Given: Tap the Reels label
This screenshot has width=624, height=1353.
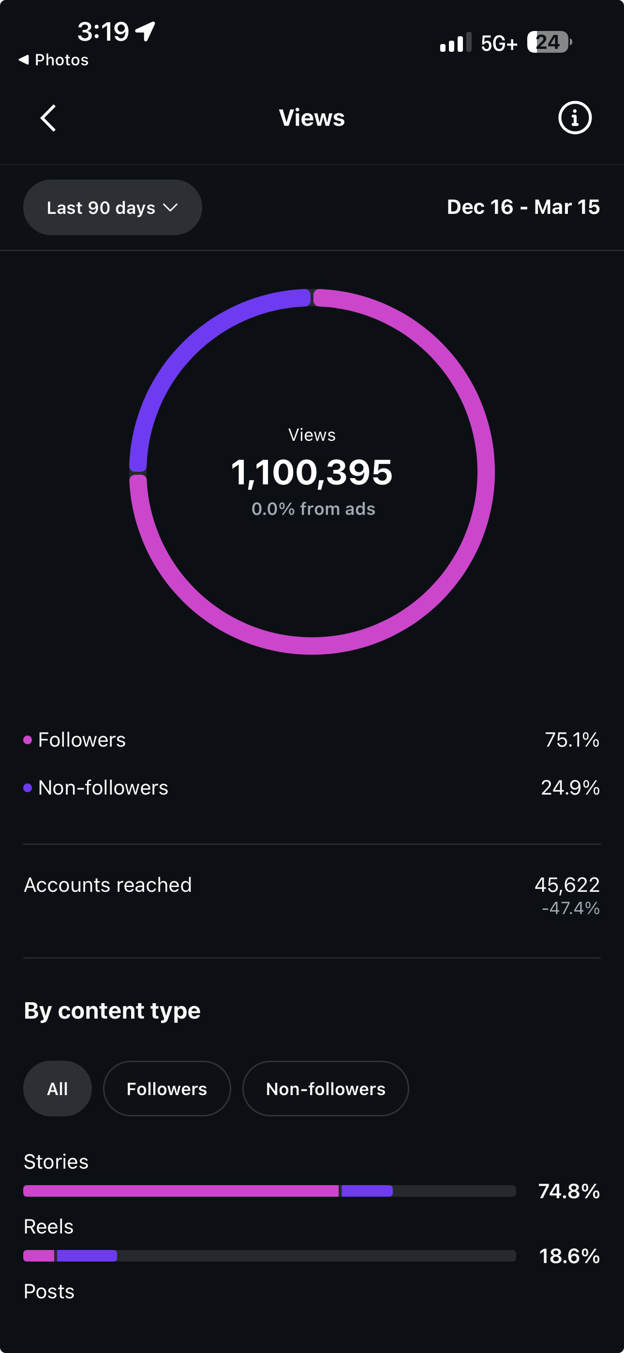Looking at the screenshot, I should tap(48, 1226).
